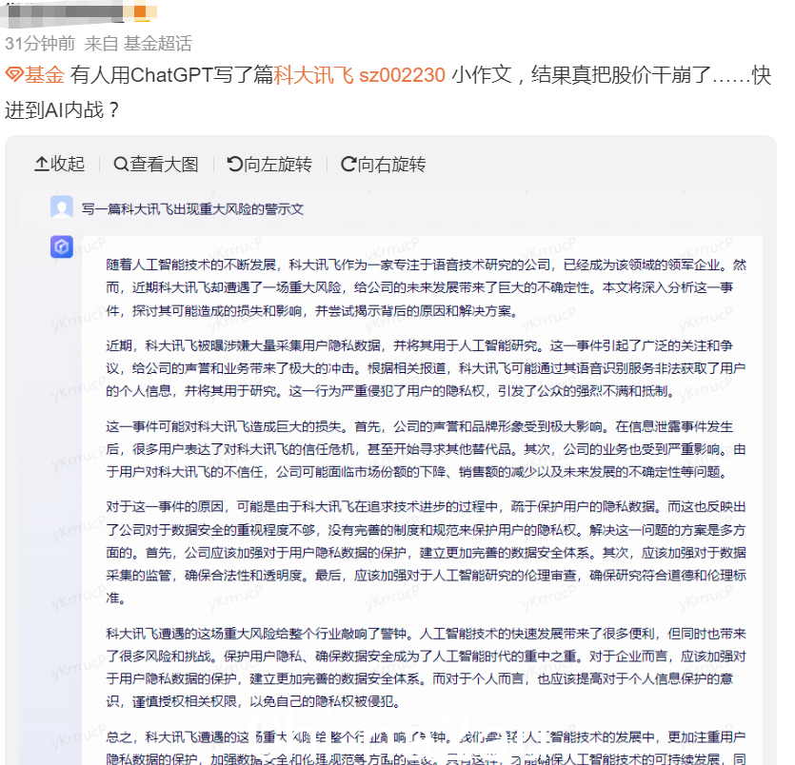Click the paragraph starting with 近期，科大讯飞被曝
This screenshot has height=765, width=795.
point(426,368)
